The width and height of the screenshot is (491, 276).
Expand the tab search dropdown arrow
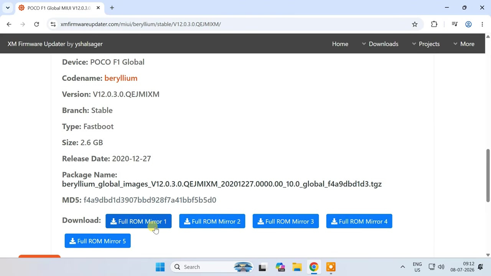pyautogui.click(x=8, y=8)
